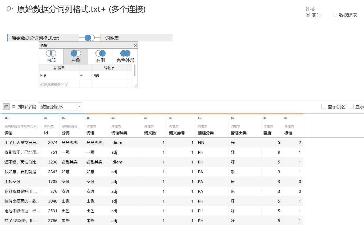The image size is (364, 225).
Task: Click cell with id 2074
Action: 51,142
